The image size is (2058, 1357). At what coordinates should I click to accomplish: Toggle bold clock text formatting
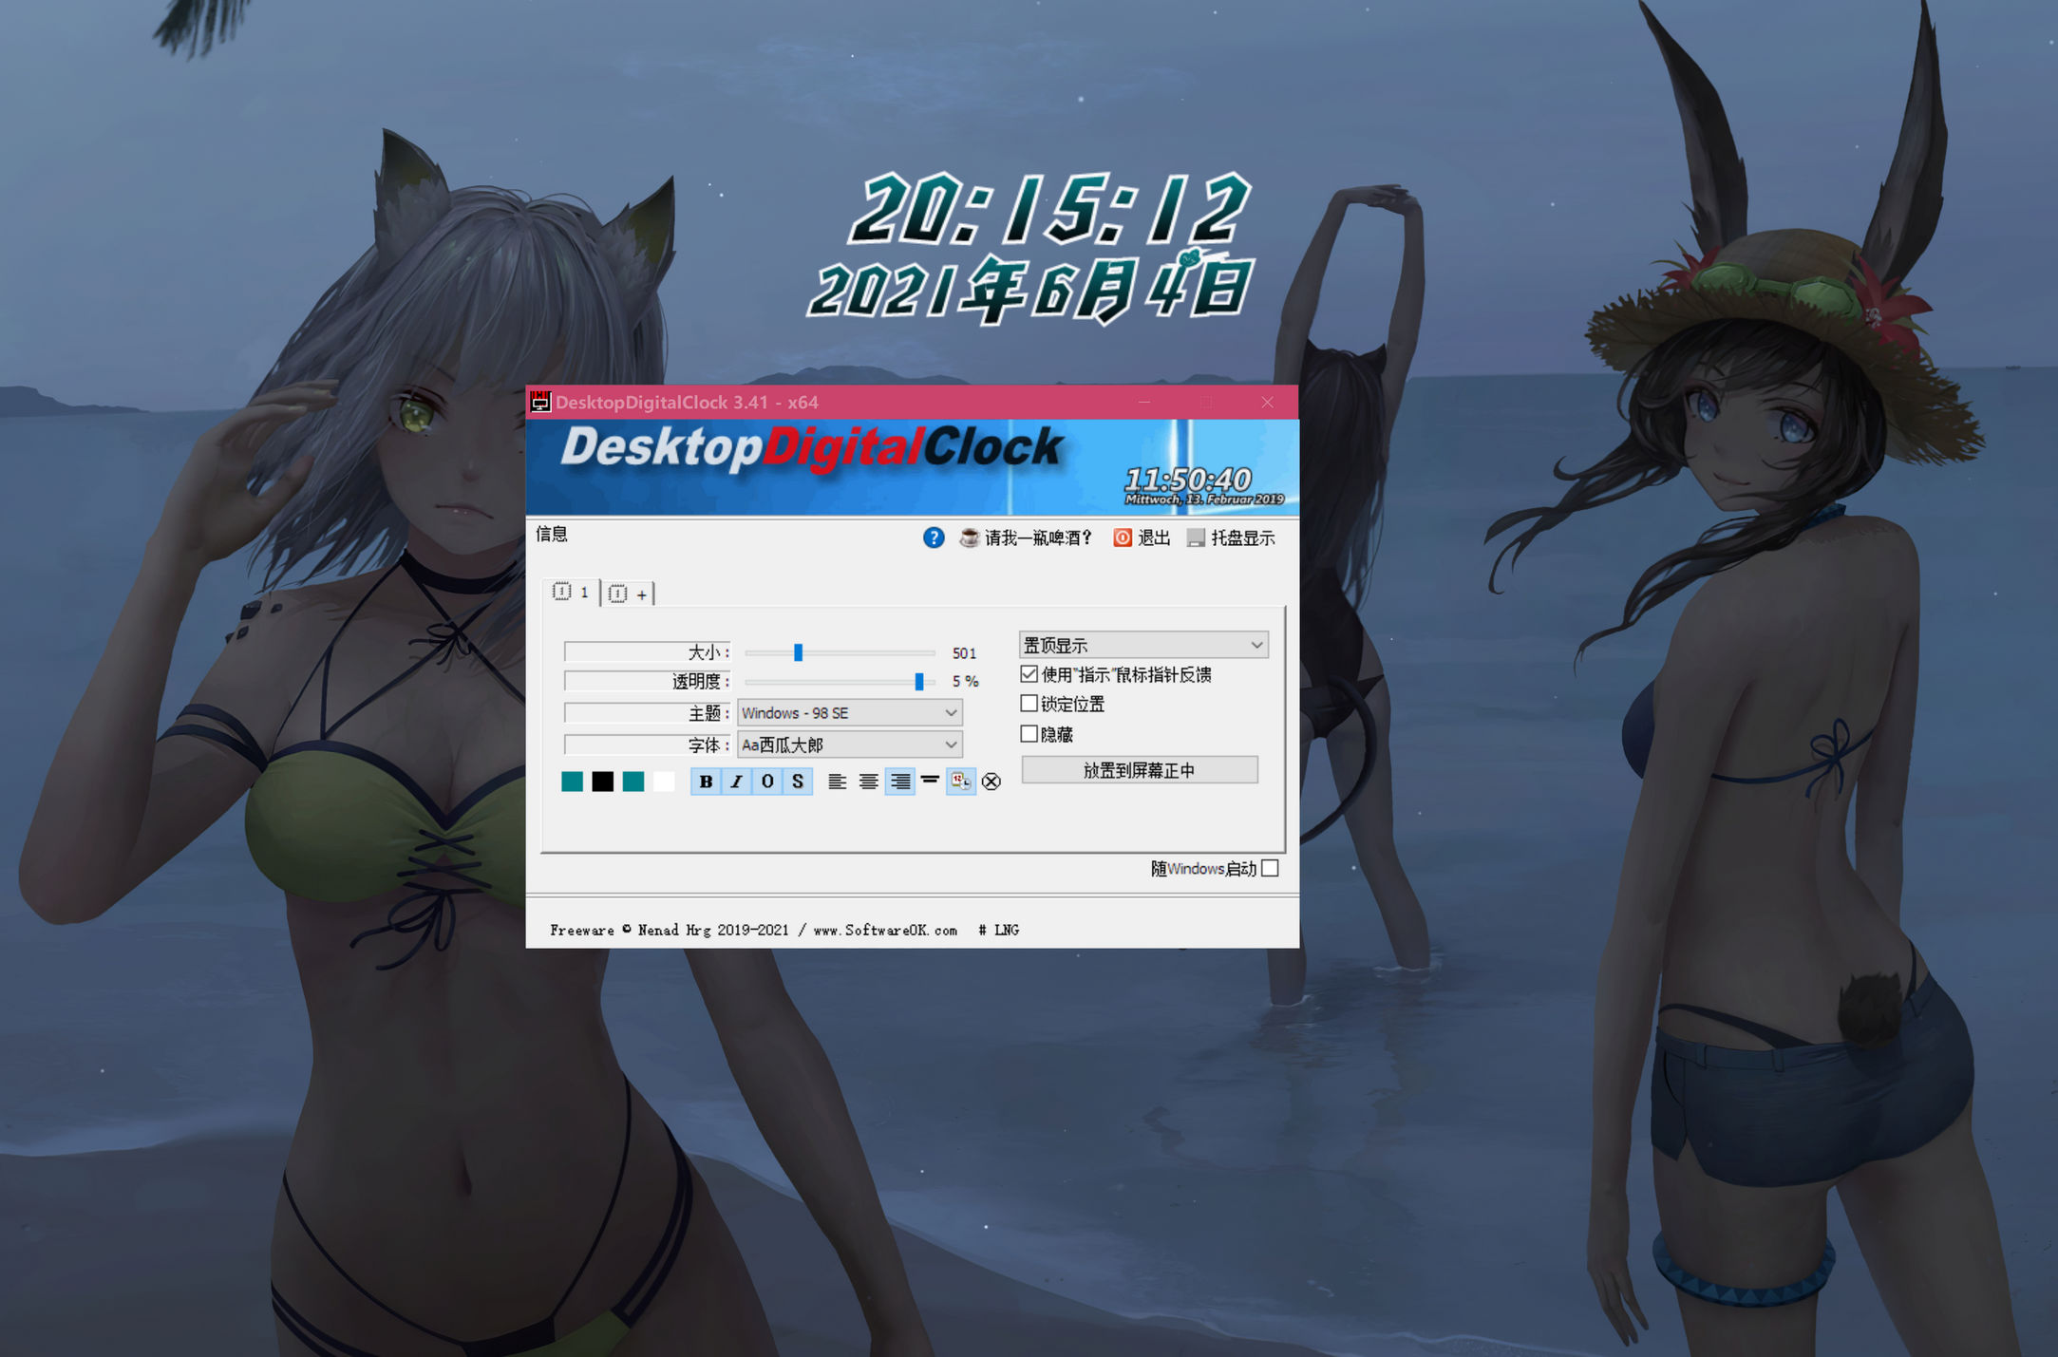tap(706, 782)
